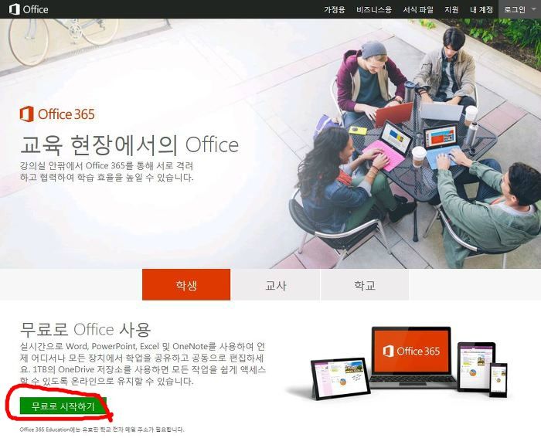Open the 서식 파일 menu
This screenshot has width=541, height=438.
point(418,10)
